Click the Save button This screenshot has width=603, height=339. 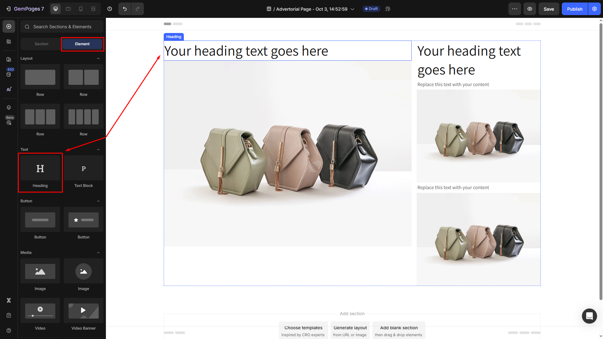[x=549, y=9]
